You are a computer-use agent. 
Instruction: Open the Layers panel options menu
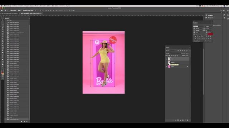190,48
